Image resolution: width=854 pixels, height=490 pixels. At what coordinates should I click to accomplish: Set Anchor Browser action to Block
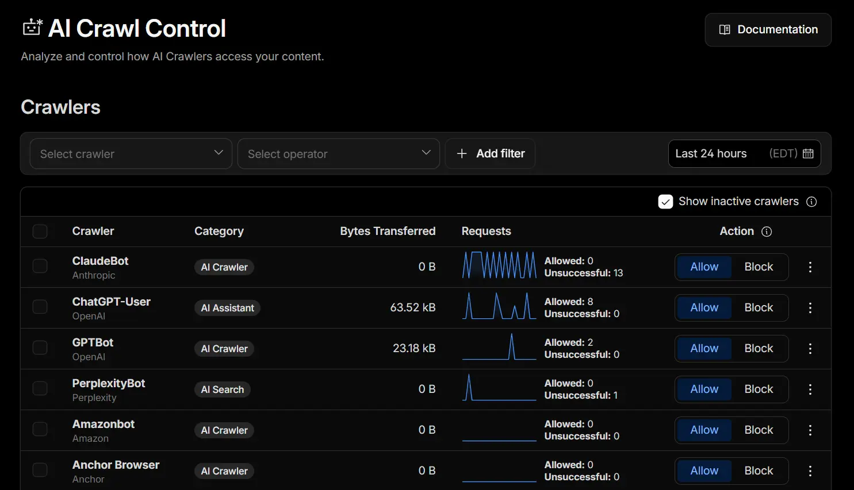[759, 471]
